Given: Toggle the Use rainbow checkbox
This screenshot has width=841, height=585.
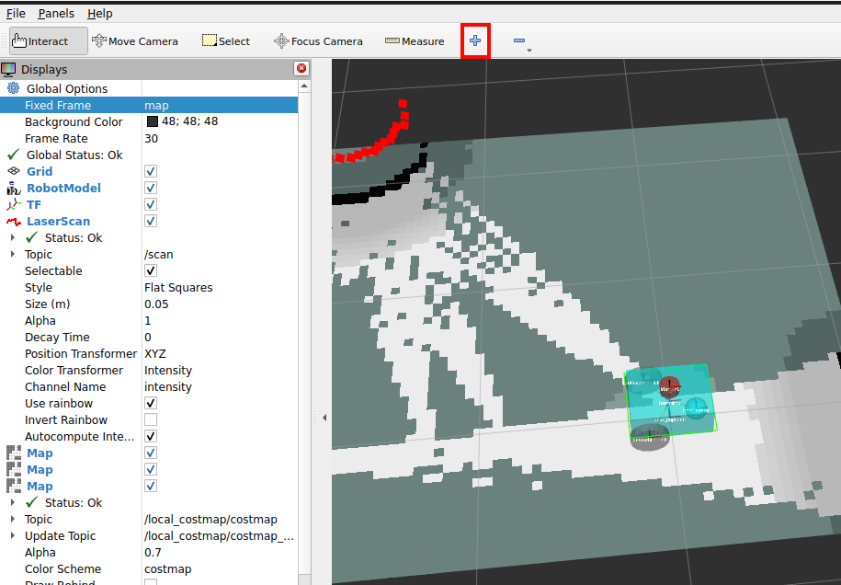Looking at the screenshot, I should pos(151,404).
